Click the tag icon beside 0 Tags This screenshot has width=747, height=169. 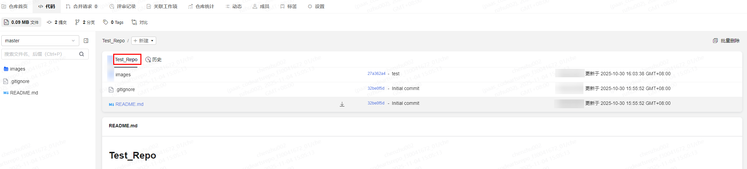click(x=105, y=22)
